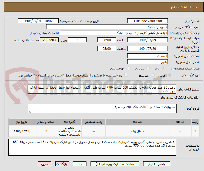Toggle the اسناد خزانه اسلامی payment checkbox
204x171 pixels.
(126, 75)
